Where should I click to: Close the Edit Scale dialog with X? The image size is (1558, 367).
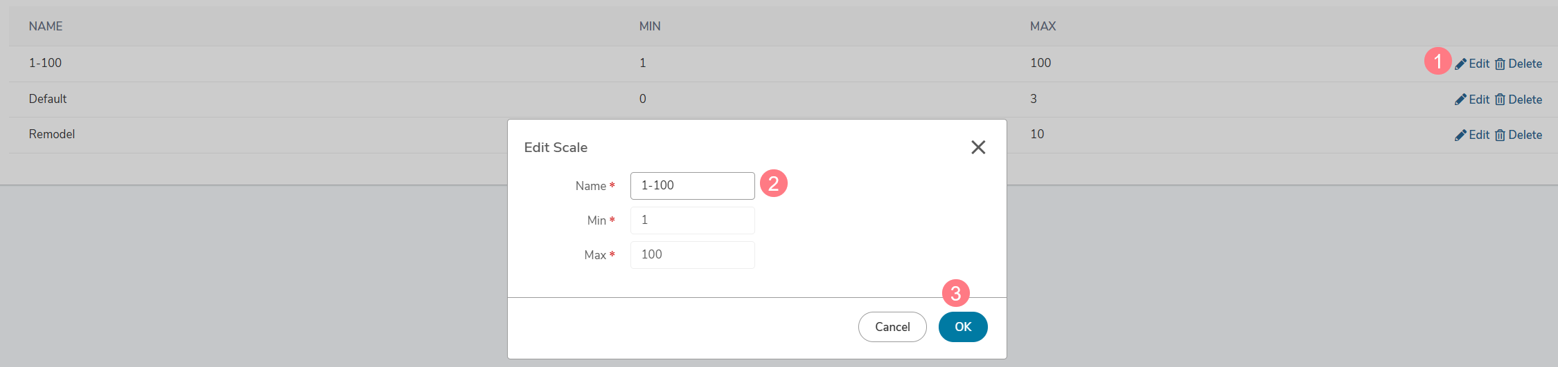978,147
